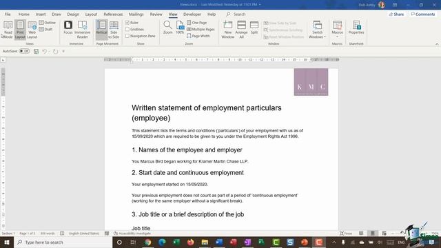Split the document window
441x248 pixels.
pyautogui.click(x=254, y=28)
